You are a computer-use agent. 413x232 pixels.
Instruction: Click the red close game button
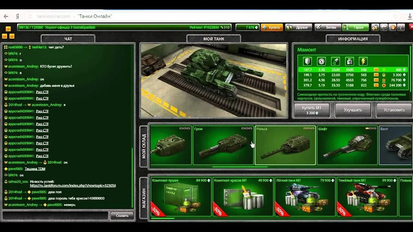click(x=411, y=27)
